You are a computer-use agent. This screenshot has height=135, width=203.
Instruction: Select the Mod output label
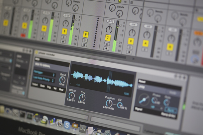pos(61,89)
